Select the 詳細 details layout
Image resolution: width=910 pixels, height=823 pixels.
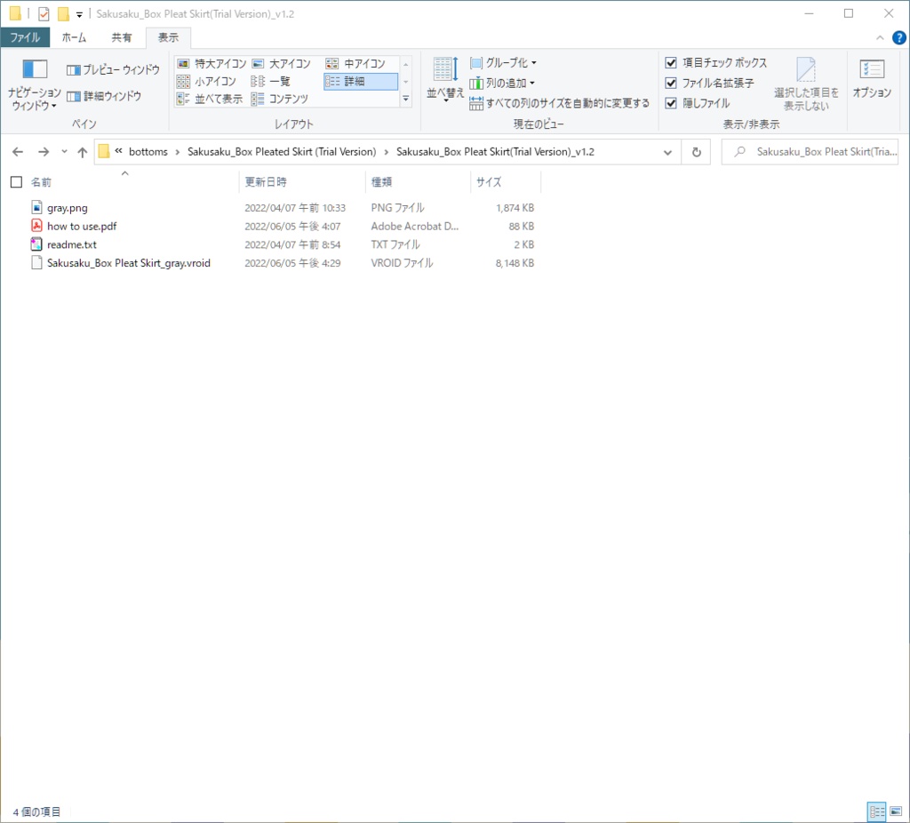361,81
